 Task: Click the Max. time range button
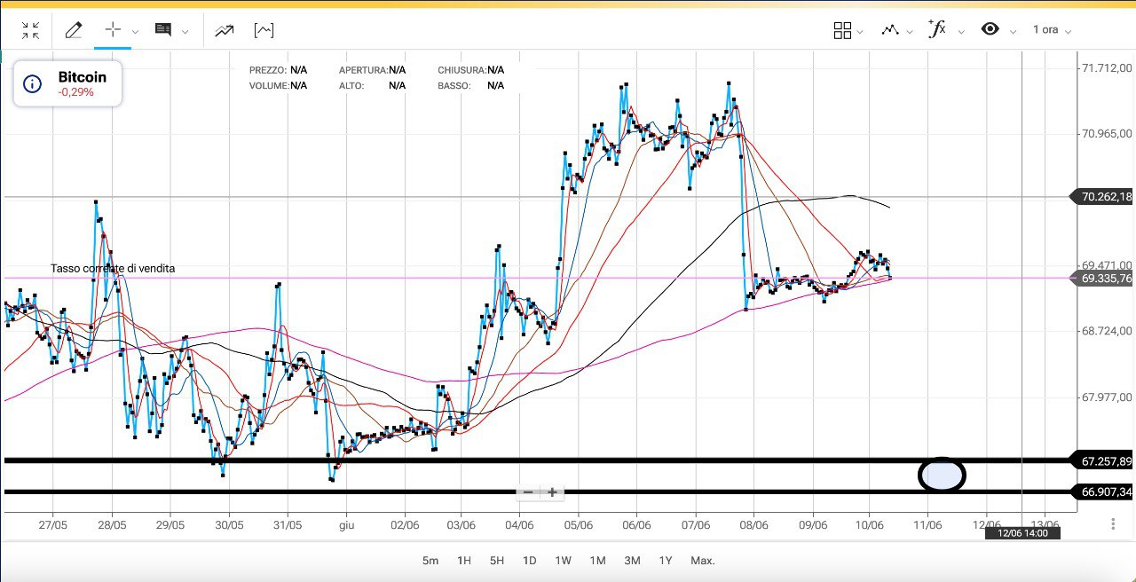pyautogui.click(x=702, y=561)
